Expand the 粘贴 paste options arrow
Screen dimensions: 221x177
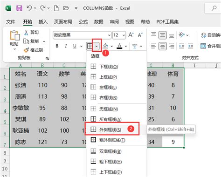pyautogui.click(x=14, y=49)
